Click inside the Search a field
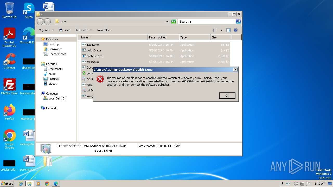This screenshot has width=333, height=187. (207, 22)
